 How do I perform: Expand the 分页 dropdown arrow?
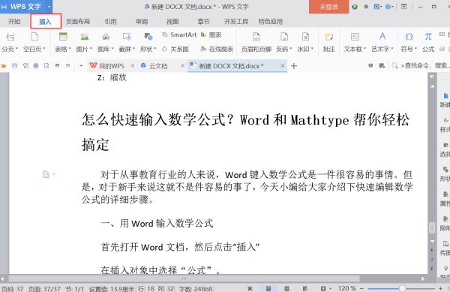(16, 49)
